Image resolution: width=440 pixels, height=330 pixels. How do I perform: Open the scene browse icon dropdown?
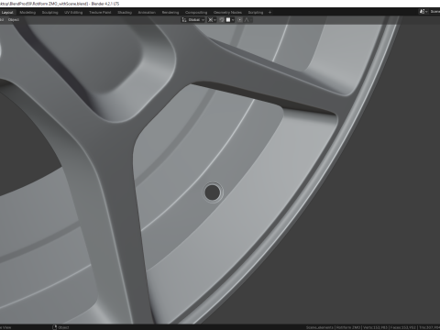tap(423, 12)
